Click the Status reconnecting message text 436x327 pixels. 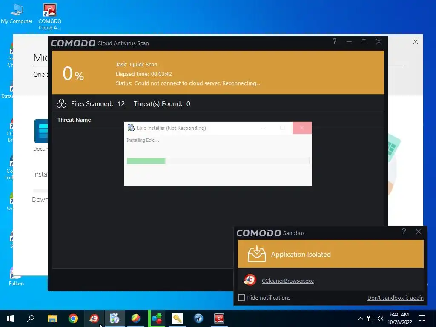click(188, 83)
